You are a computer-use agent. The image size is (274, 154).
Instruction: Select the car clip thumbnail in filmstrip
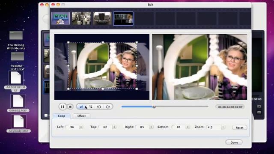point(102,18)
